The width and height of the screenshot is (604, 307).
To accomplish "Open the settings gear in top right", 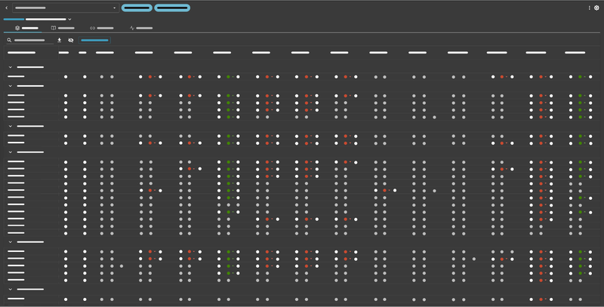I will pos(596,8).
